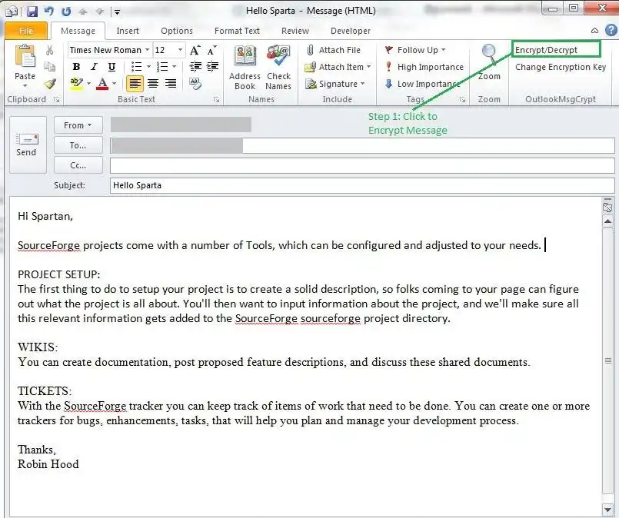619x518 pixels.
Task: Open the Times New Roman font dropdown
Action: 147,50
